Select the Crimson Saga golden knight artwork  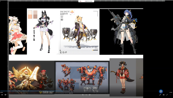coord(32,77)
